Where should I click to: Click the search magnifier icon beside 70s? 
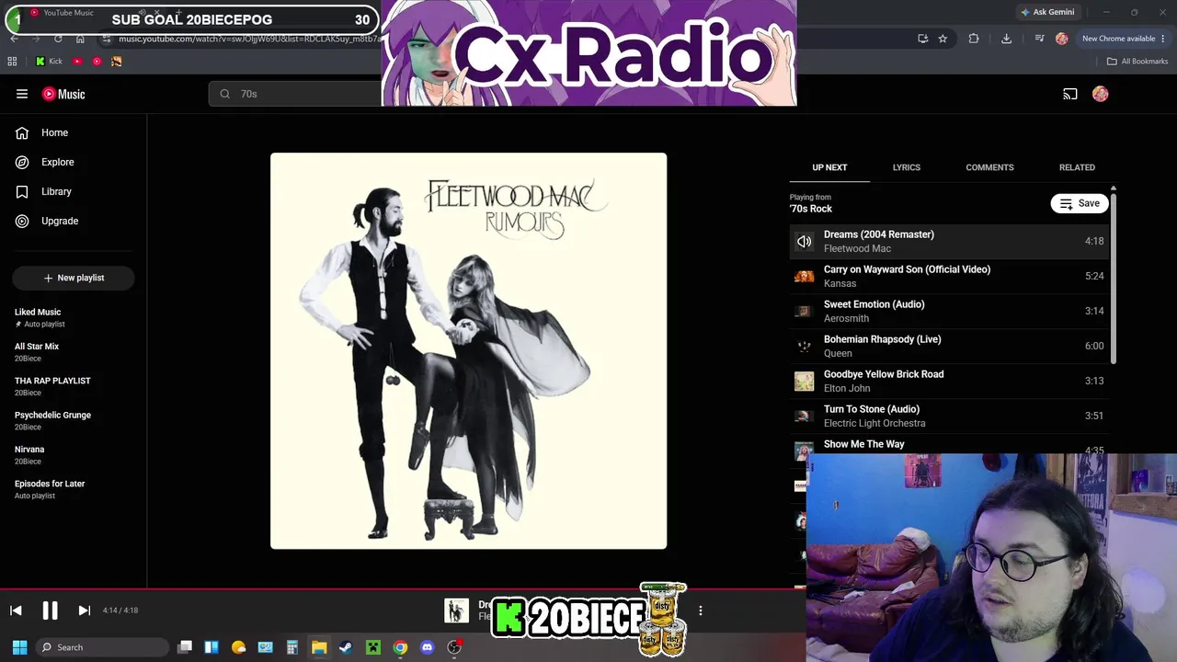(x=225, y=94)
